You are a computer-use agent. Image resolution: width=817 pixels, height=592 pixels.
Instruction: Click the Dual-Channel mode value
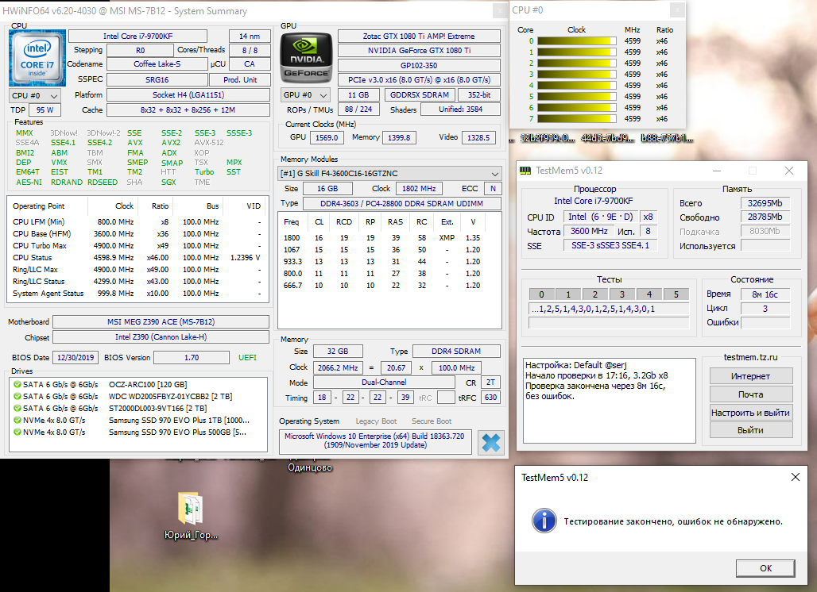384,382
